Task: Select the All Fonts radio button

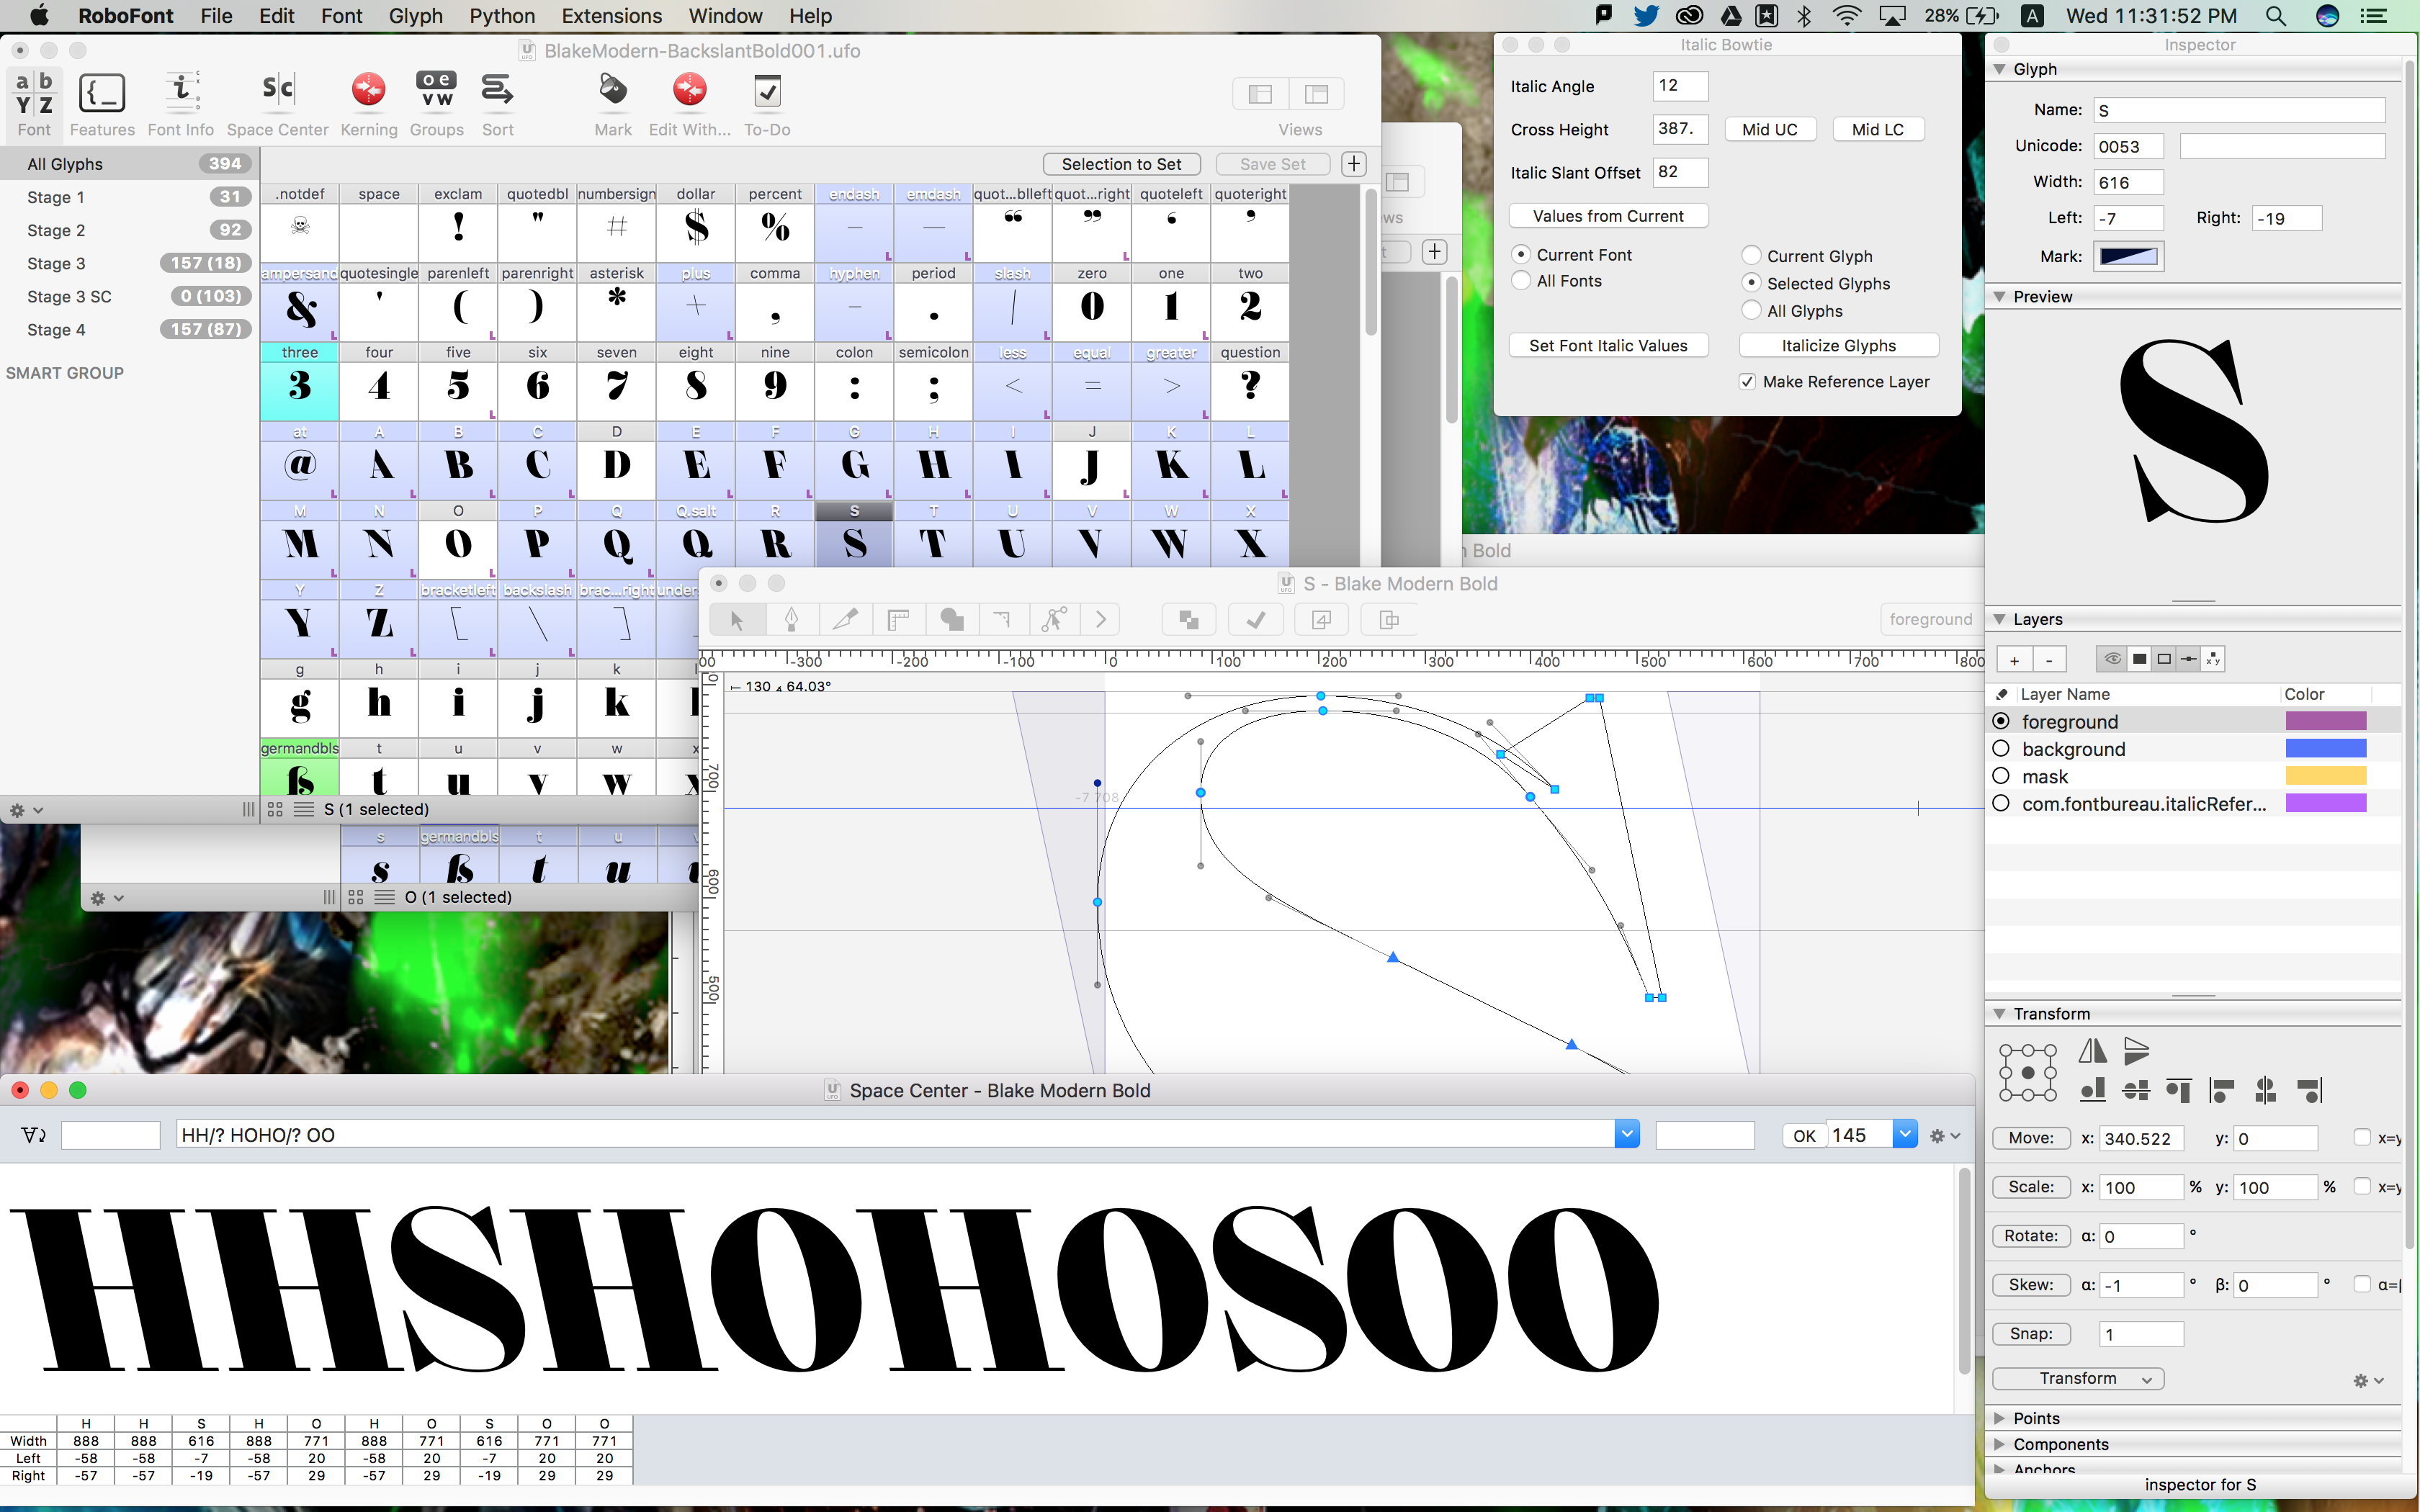Action: 1521,281
